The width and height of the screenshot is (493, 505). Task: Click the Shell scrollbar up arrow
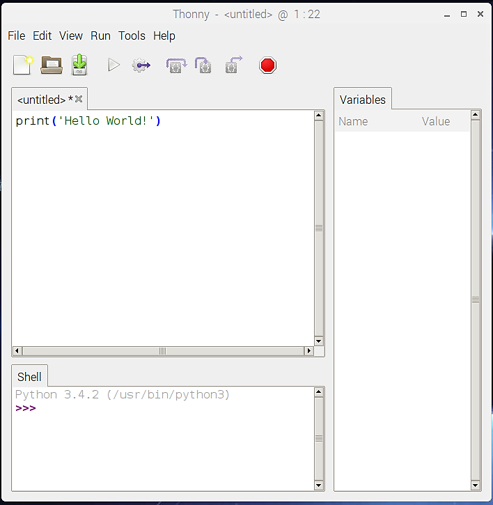[319, 392]
